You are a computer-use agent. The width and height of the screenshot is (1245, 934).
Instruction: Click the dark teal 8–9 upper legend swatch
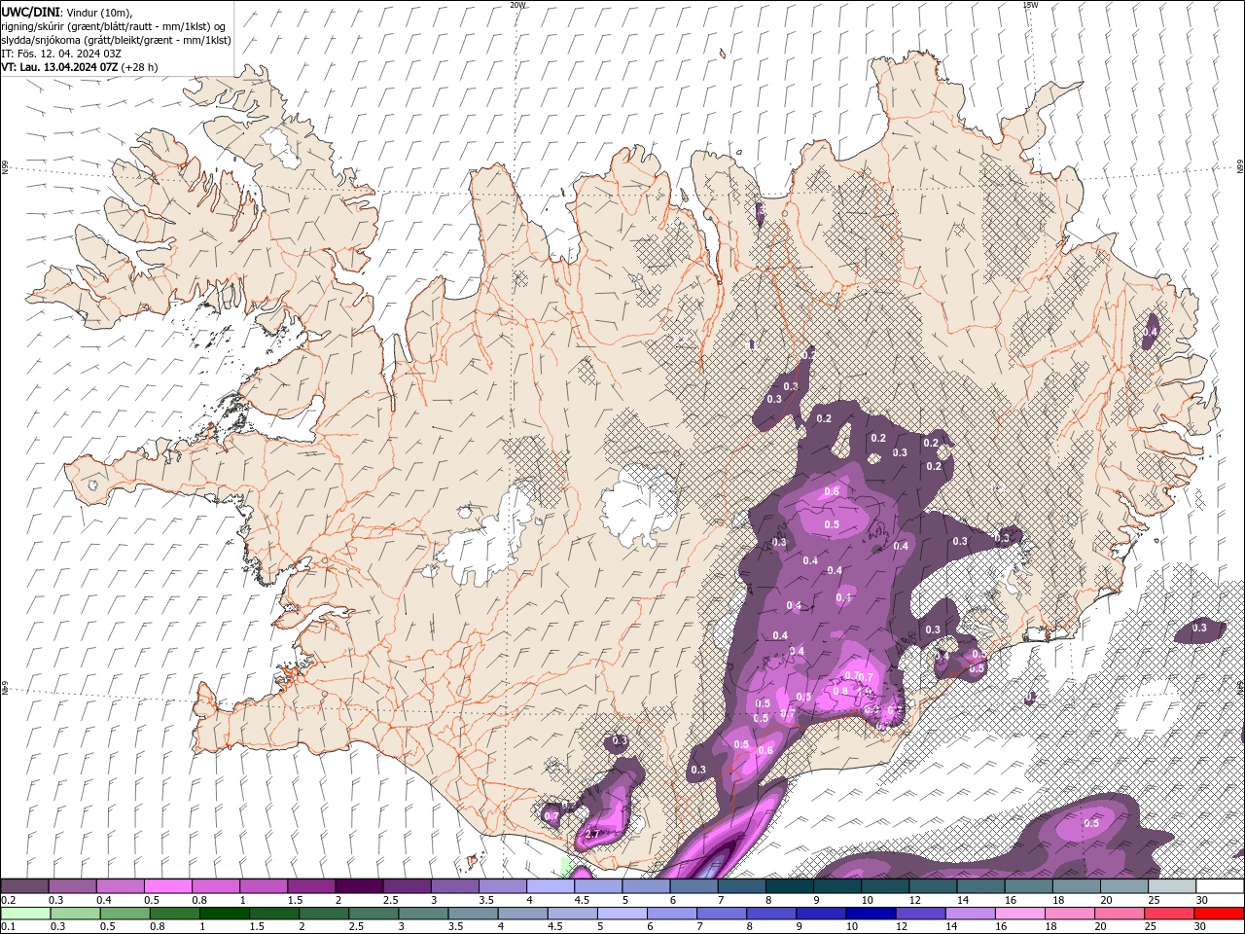tap(789, 886)
